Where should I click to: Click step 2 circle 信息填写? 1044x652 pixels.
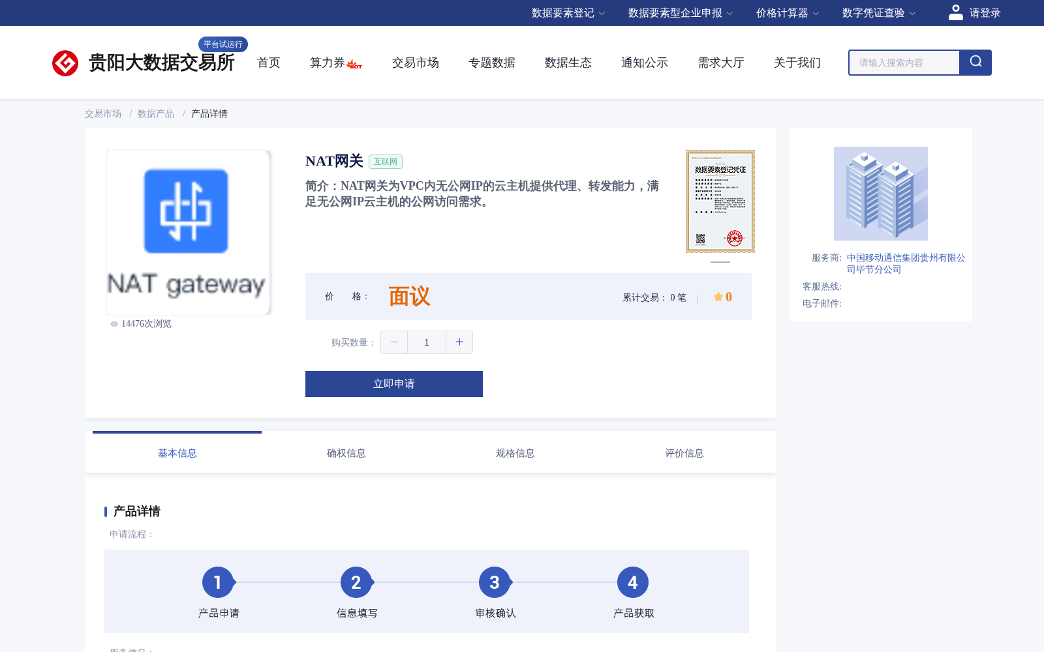pyautogui.click(x=356, y=582)
